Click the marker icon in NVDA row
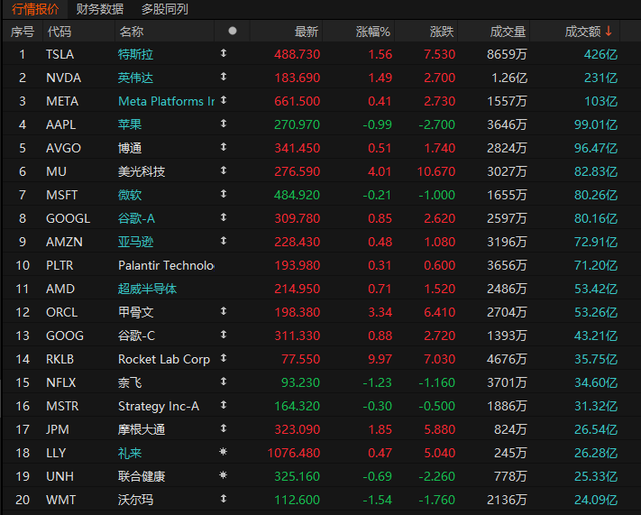Image resolution: width=641 pixels, height=515 pixels. coord(224,77)
